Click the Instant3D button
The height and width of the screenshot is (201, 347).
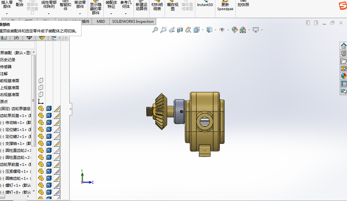click(x=205, y=5)
